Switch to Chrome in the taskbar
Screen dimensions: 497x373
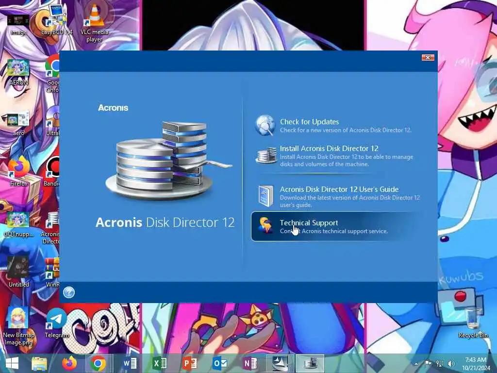click(98, 363)
